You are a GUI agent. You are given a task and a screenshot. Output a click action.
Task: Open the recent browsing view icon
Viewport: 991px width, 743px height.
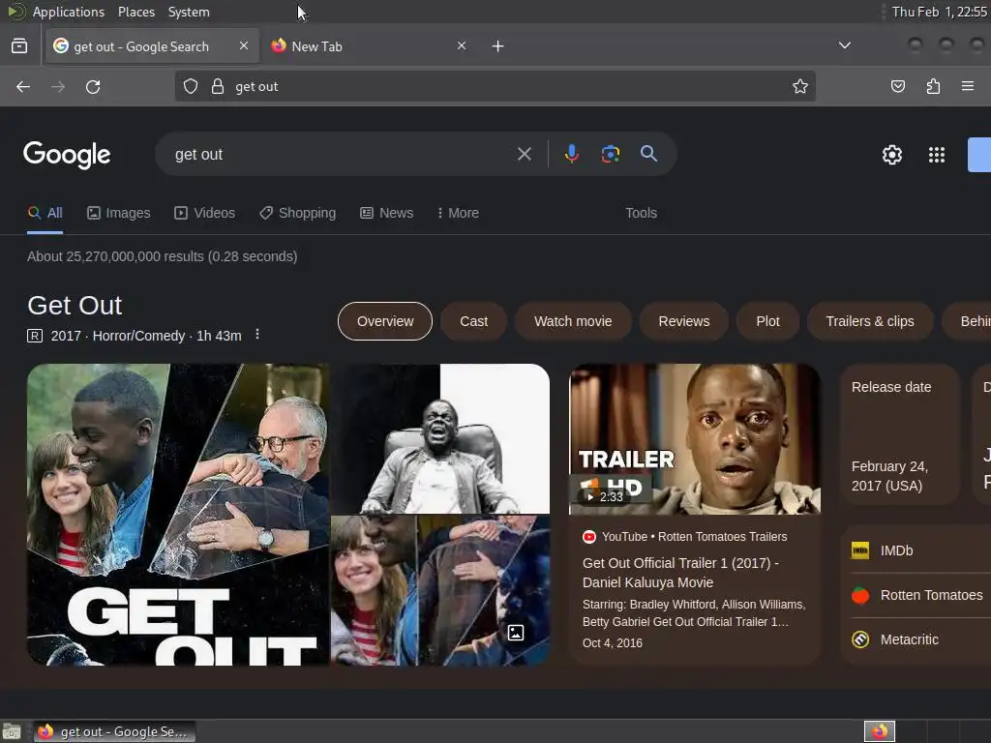coord(19,46)
